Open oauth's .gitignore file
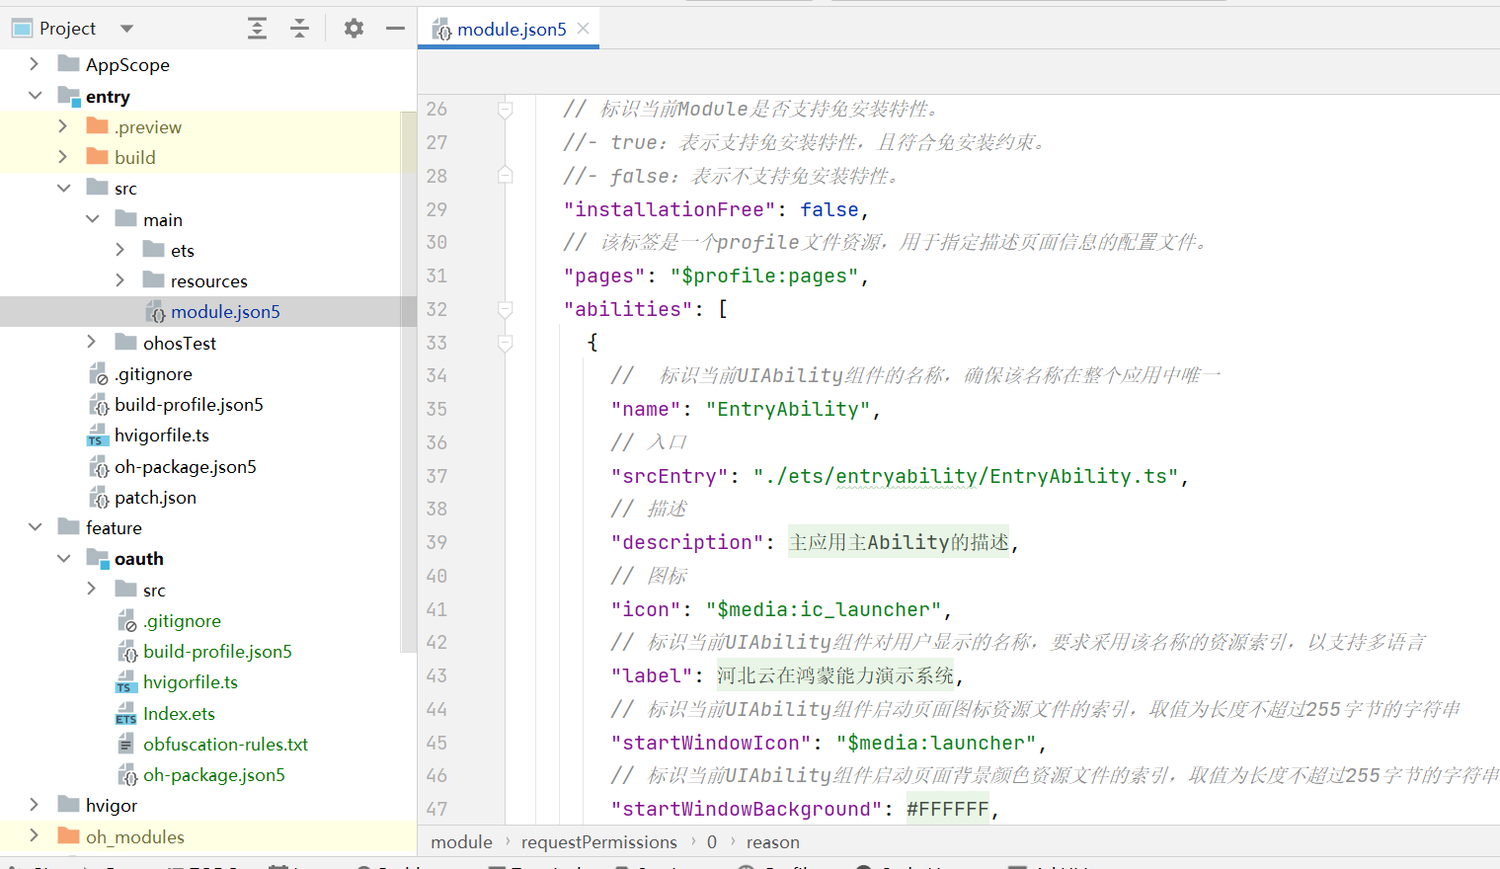This screenshot has height=869, width=1500. (x=182, y=621)
